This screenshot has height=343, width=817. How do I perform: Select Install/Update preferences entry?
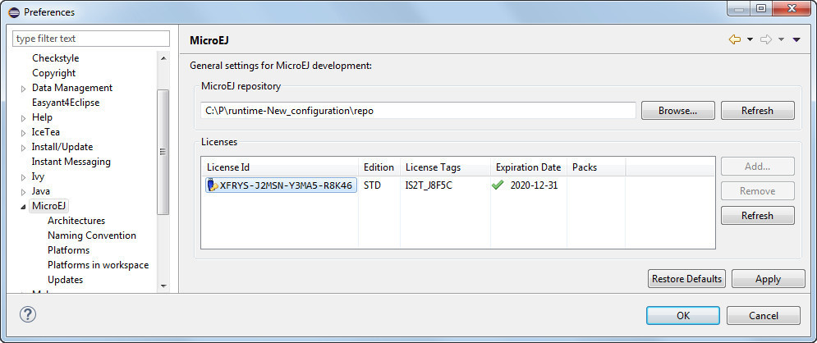62,147
